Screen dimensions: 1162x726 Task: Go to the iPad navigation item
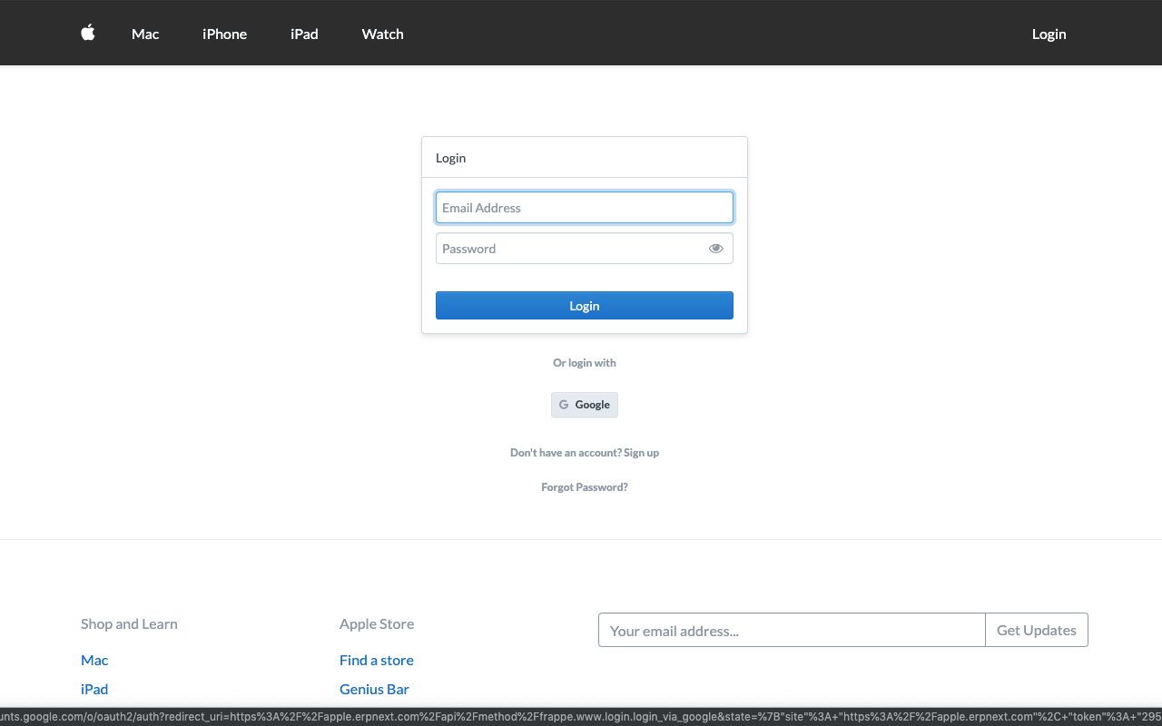tap(304, 34)
